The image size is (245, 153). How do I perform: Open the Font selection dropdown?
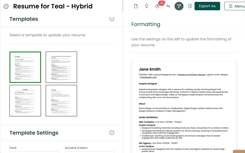pos(34,152)
